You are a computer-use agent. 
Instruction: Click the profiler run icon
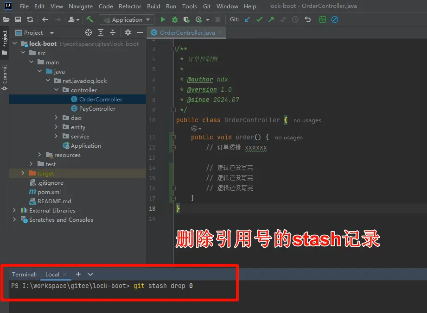[x=198, y=19]
